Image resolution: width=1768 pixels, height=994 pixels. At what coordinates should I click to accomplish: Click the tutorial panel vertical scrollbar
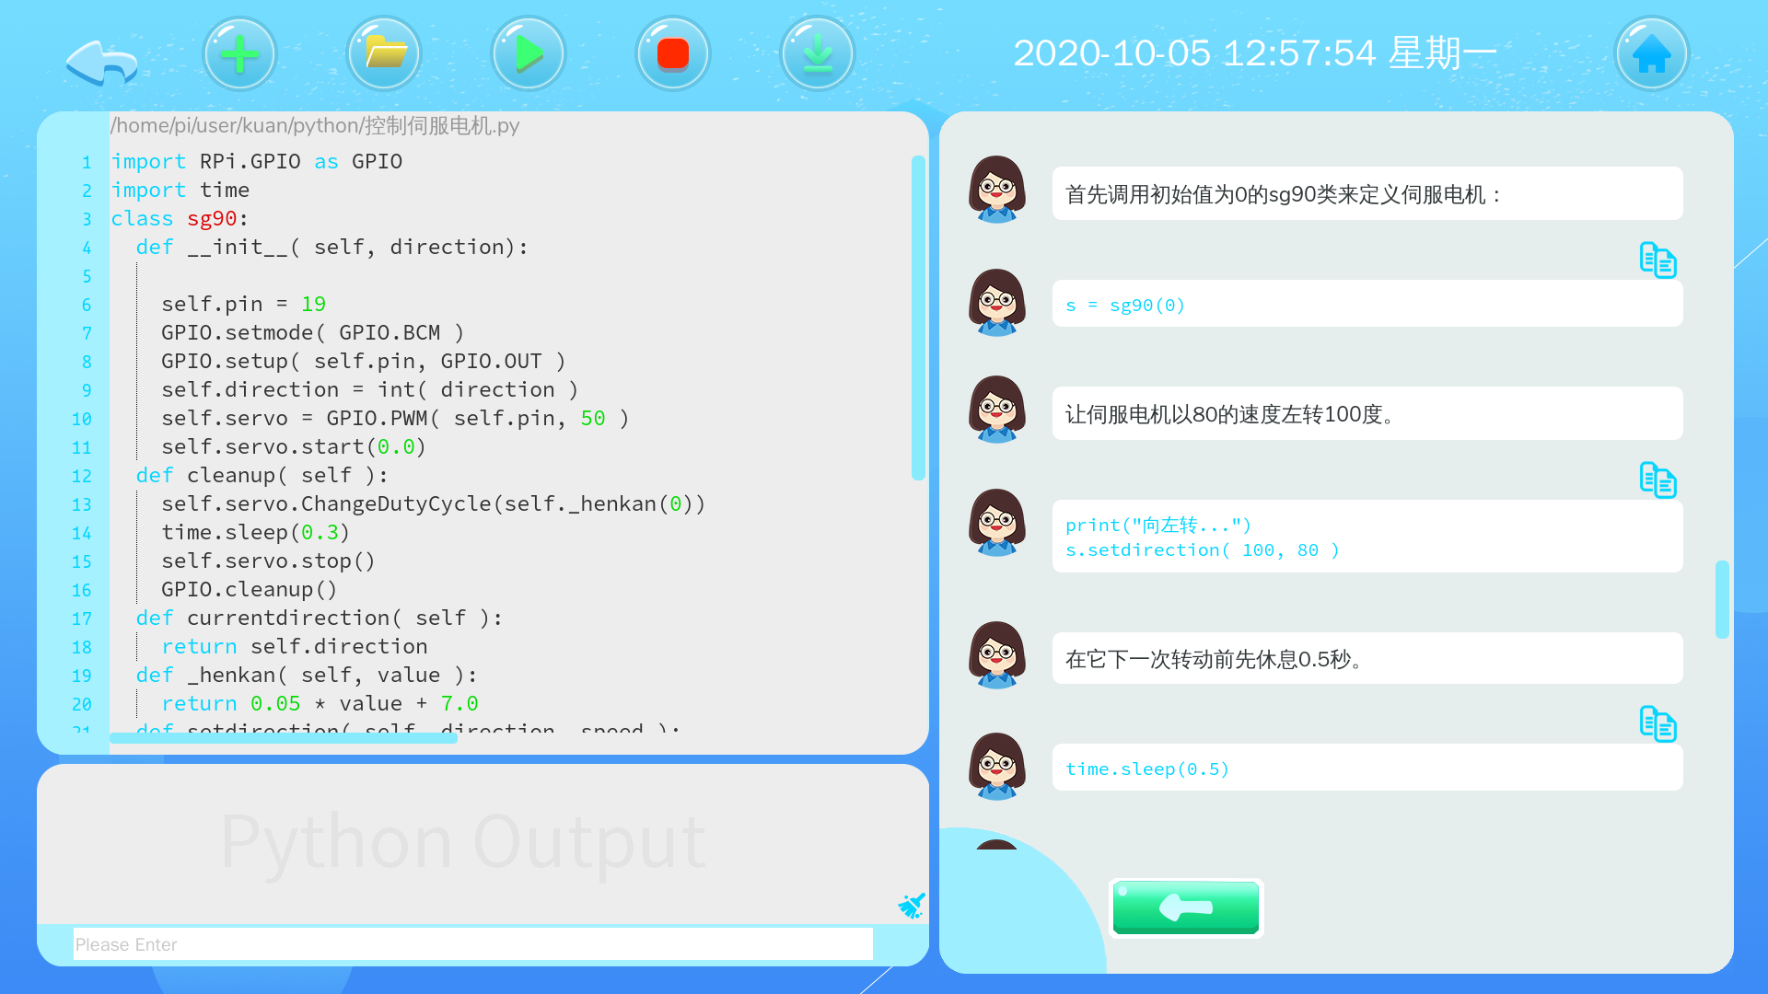point(1722,599)
